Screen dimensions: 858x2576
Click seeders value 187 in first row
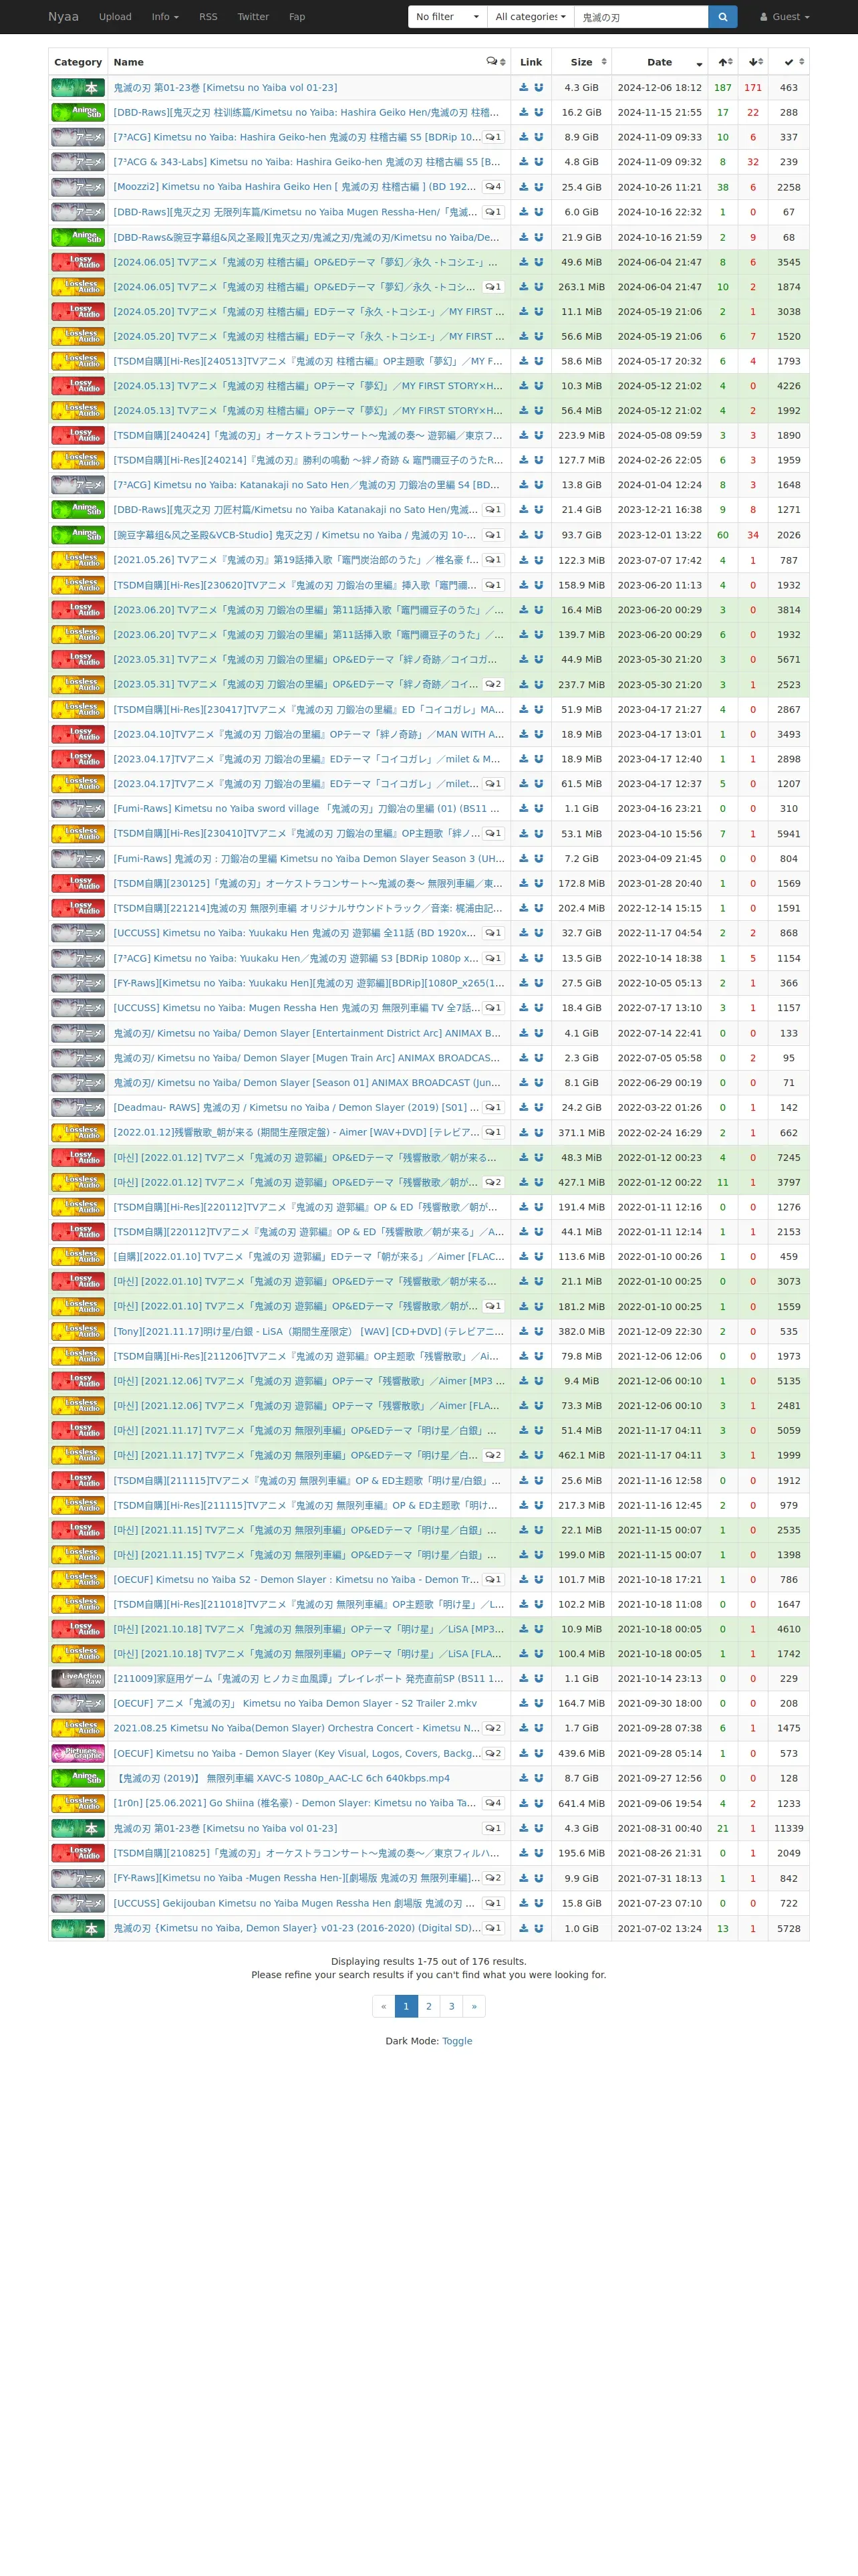(723, 87)
